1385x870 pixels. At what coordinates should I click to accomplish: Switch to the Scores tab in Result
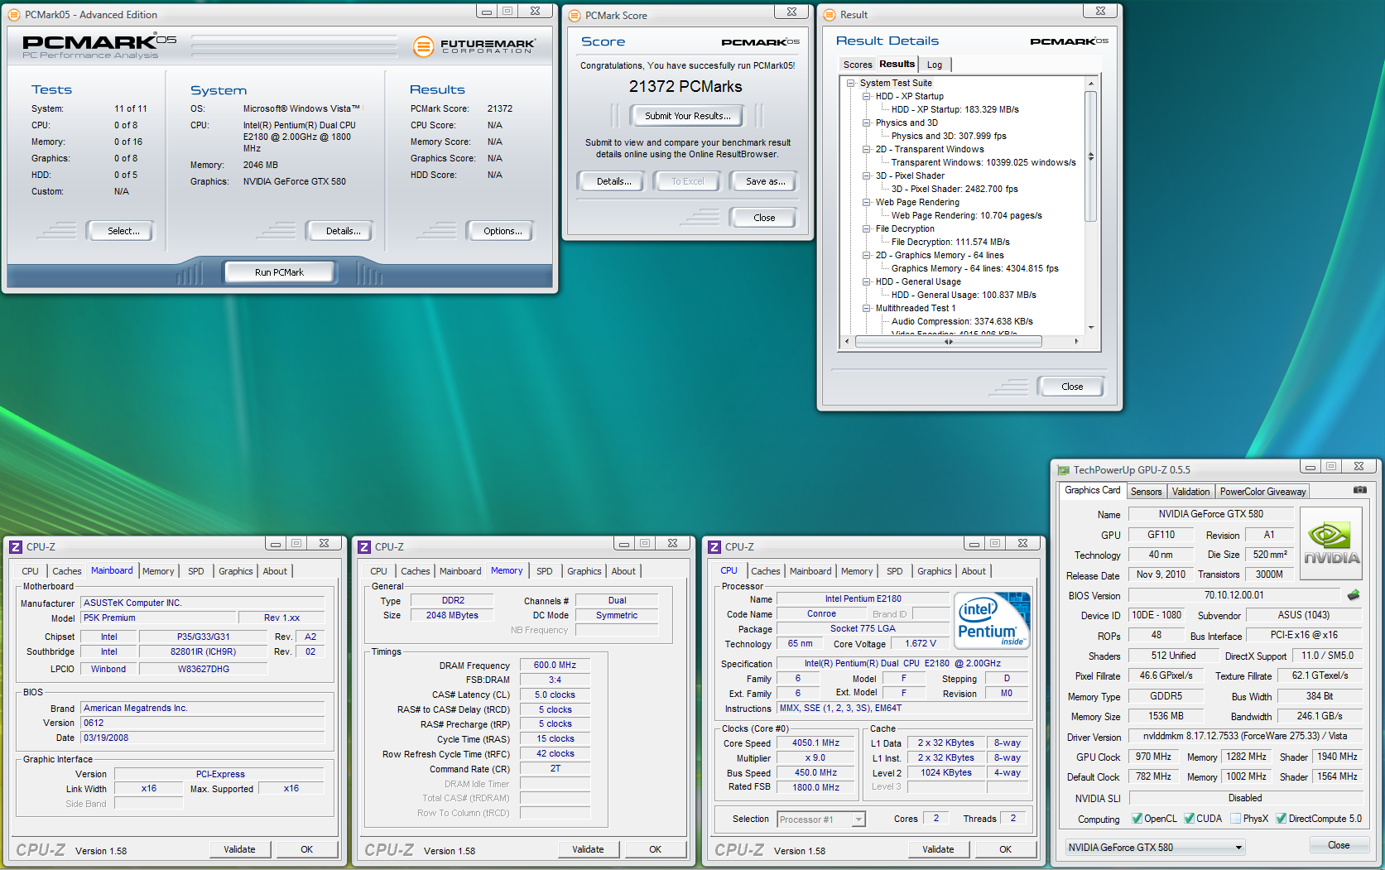pyautogui.click(x=858, y=65)
